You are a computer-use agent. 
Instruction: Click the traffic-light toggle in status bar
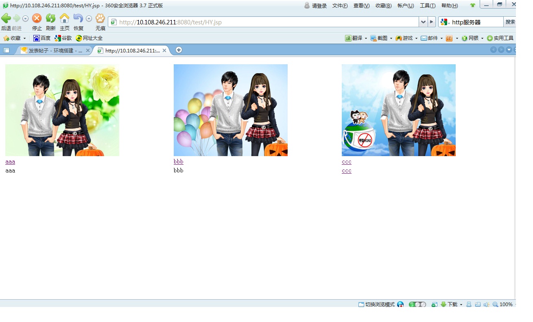(417, 305)
